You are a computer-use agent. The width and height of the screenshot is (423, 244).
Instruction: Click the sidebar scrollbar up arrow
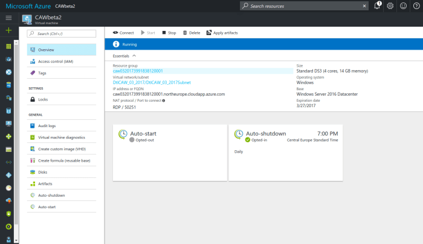(16, 42)
